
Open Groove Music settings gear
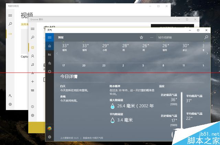tap(33, 115)
